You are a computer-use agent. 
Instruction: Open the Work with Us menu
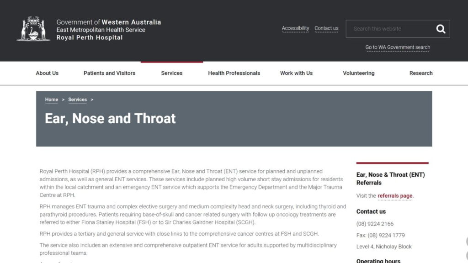[296, 73]
